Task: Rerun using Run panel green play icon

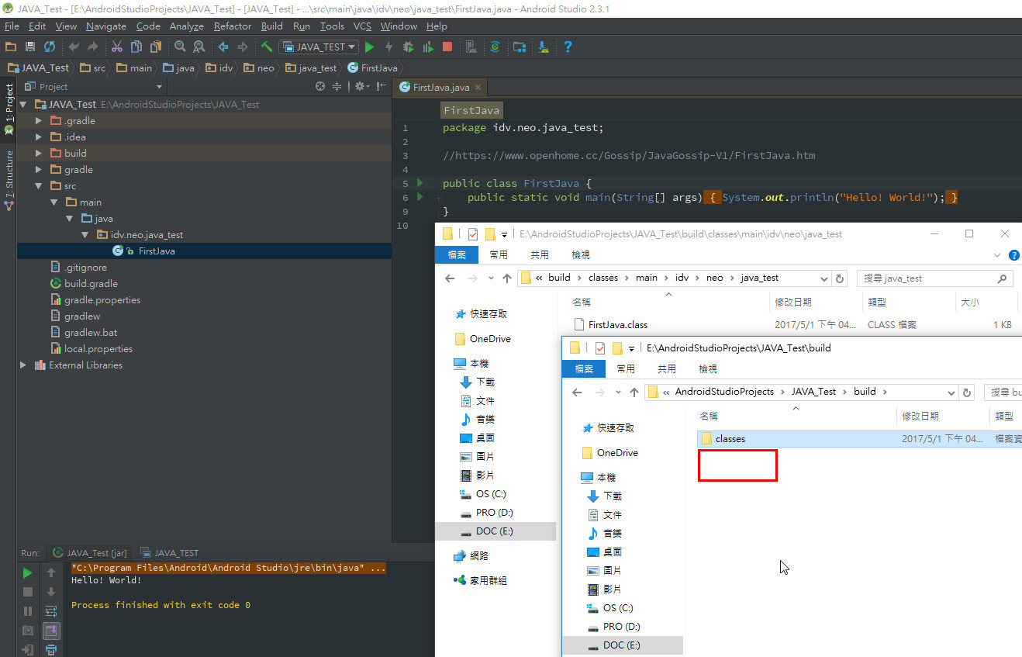Action: pos(28,573)
